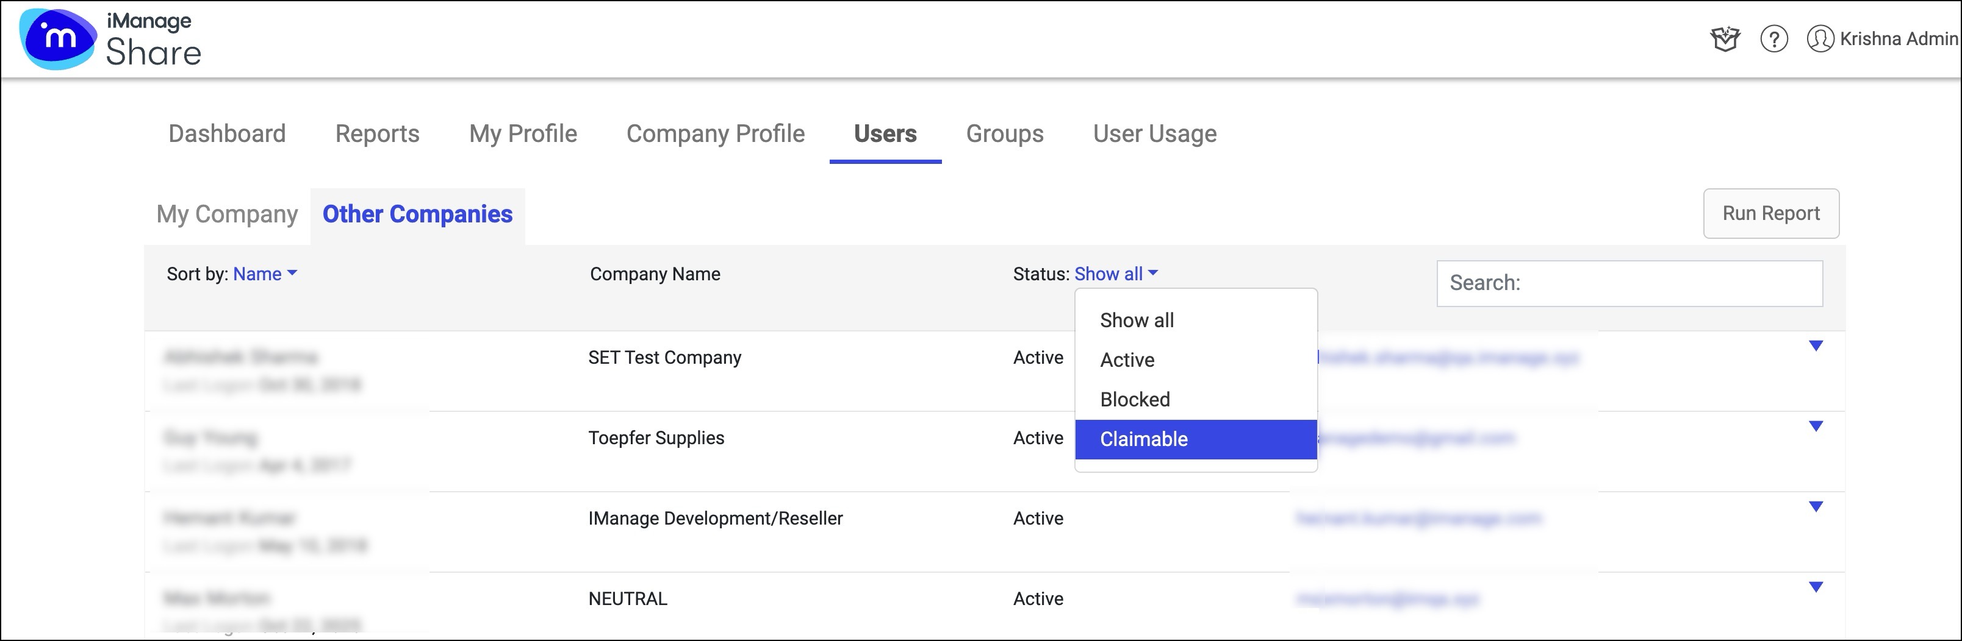Click the IManage Development/Reseller cell
1962x641 pixels.
click(x=715, y=519)
